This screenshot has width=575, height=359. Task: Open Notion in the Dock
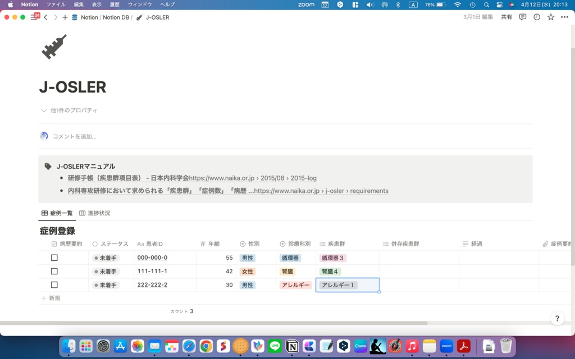coord(292,346)
